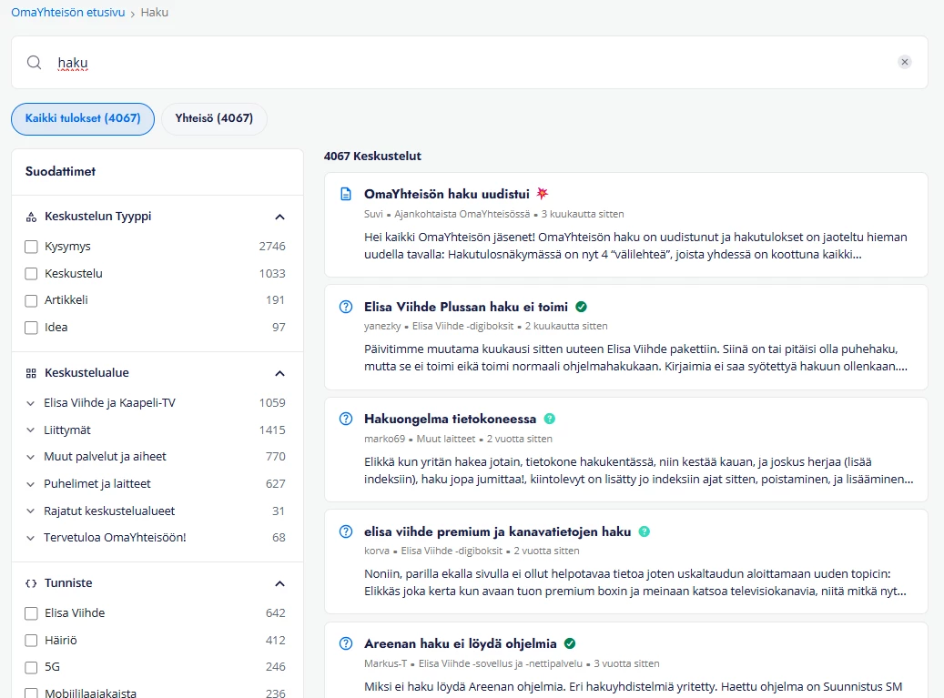Screen dimensions: 944x698
Task: Click the 3 kuukautta sitten timestamp
Action: 583,214
